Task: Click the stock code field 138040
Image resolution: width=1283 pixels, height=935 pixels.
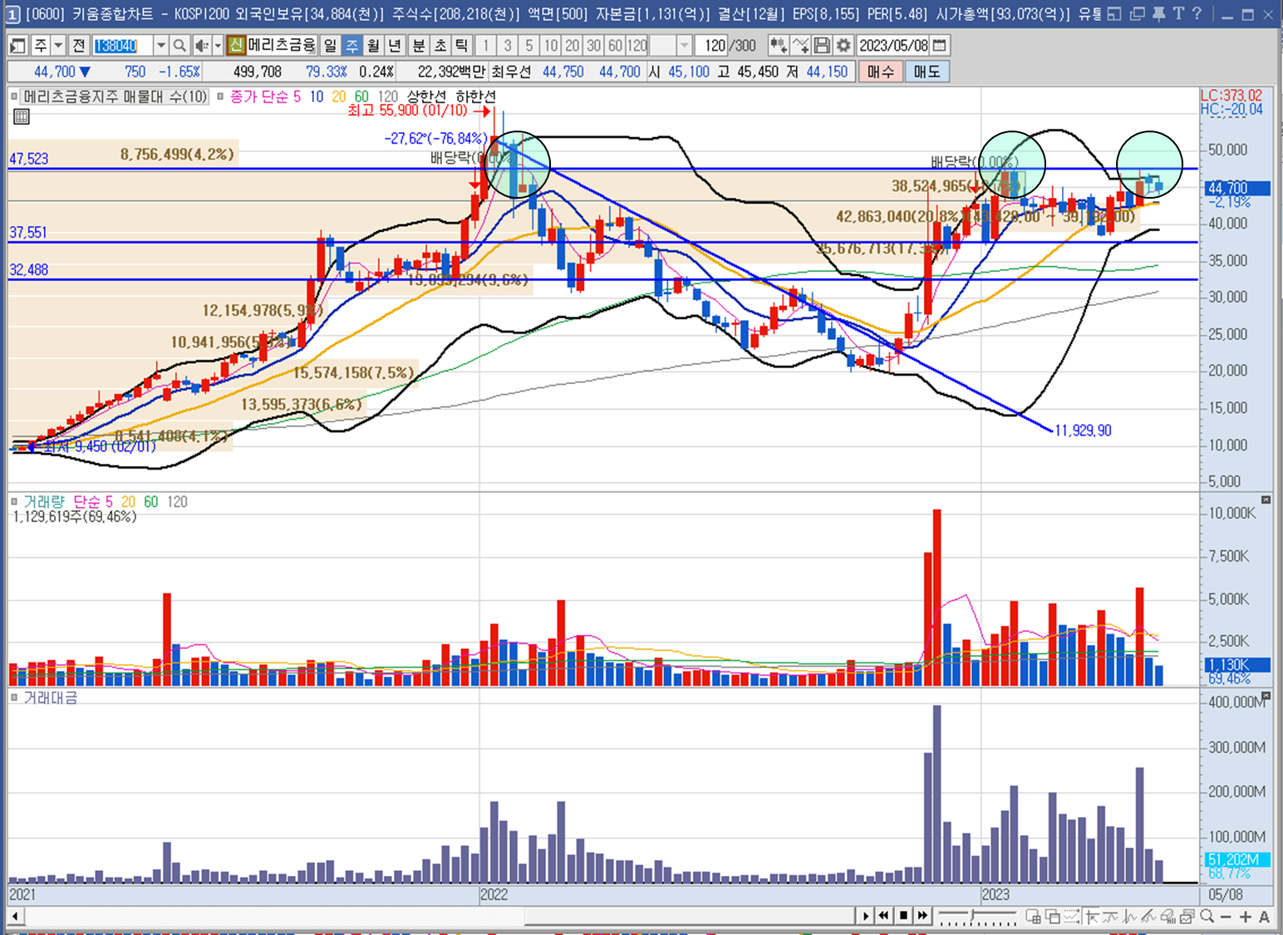Action: point(121,46)
